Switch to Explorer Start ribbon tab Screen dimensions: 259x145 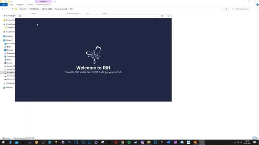pyautogui.click(x=11, y=4)
